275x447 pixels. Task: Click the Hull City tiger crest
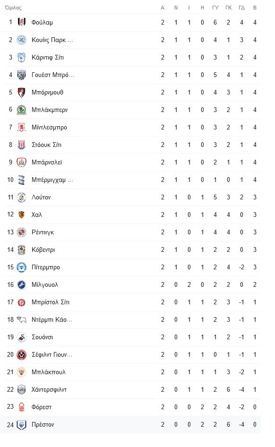21,215
